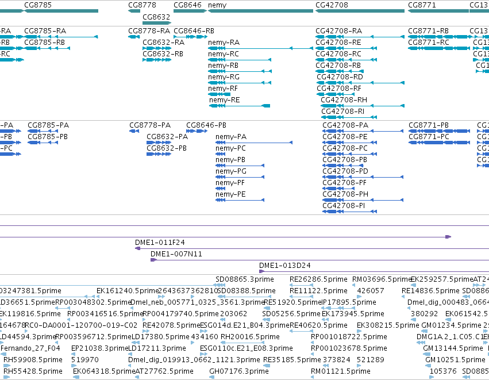The width and height of the screenshot is (489, 380).
Task: Select the RE42078.5prime EST label
Action: (171, 326)
